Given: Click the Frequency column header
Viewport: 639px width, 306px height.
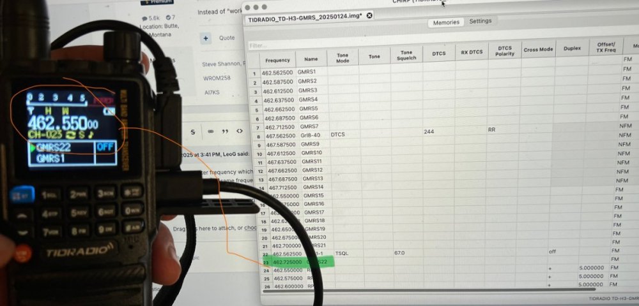Looking at the screenshot, I should pyautogui.click(x=277, y=61).
